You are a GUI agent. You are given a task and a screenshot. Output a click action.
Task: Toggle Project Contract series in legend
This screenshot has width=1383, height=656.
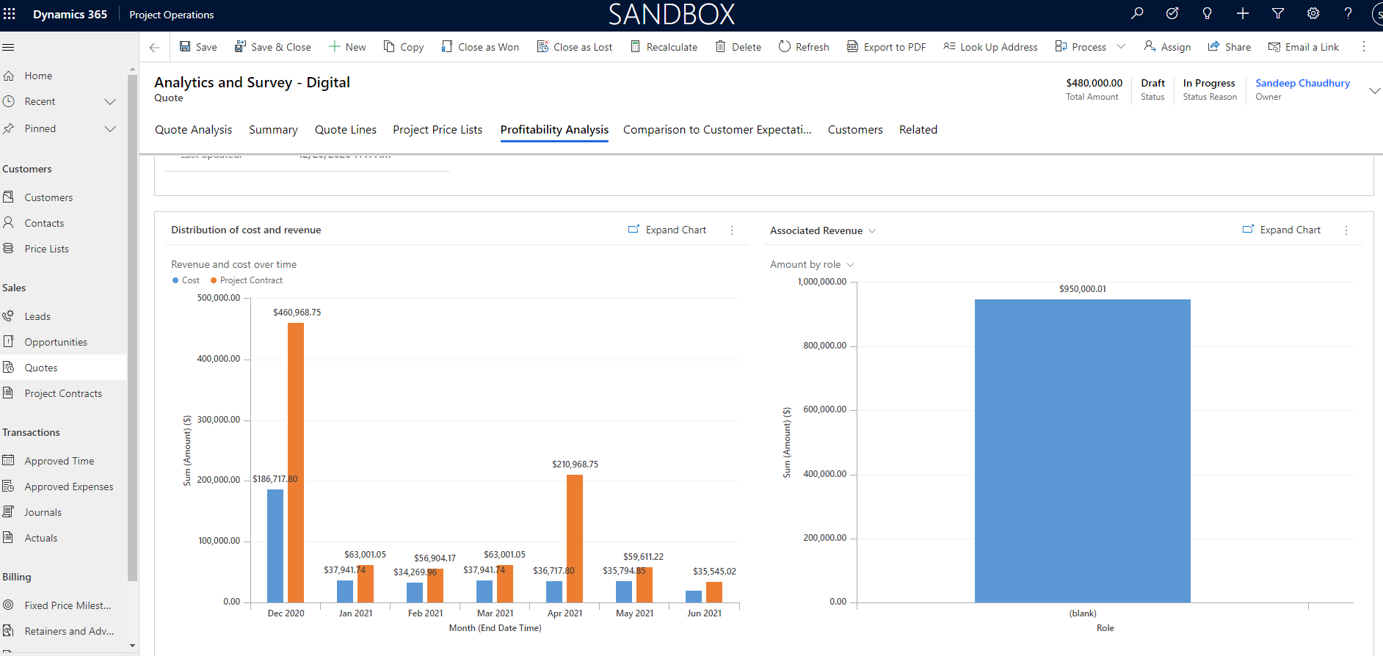point(247,280)
